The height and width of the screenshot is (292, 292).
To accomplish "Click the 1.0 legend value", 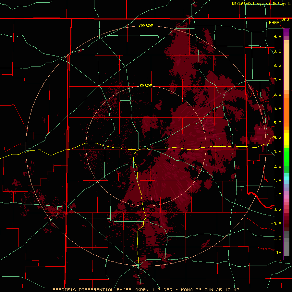I will pos(277,195).
